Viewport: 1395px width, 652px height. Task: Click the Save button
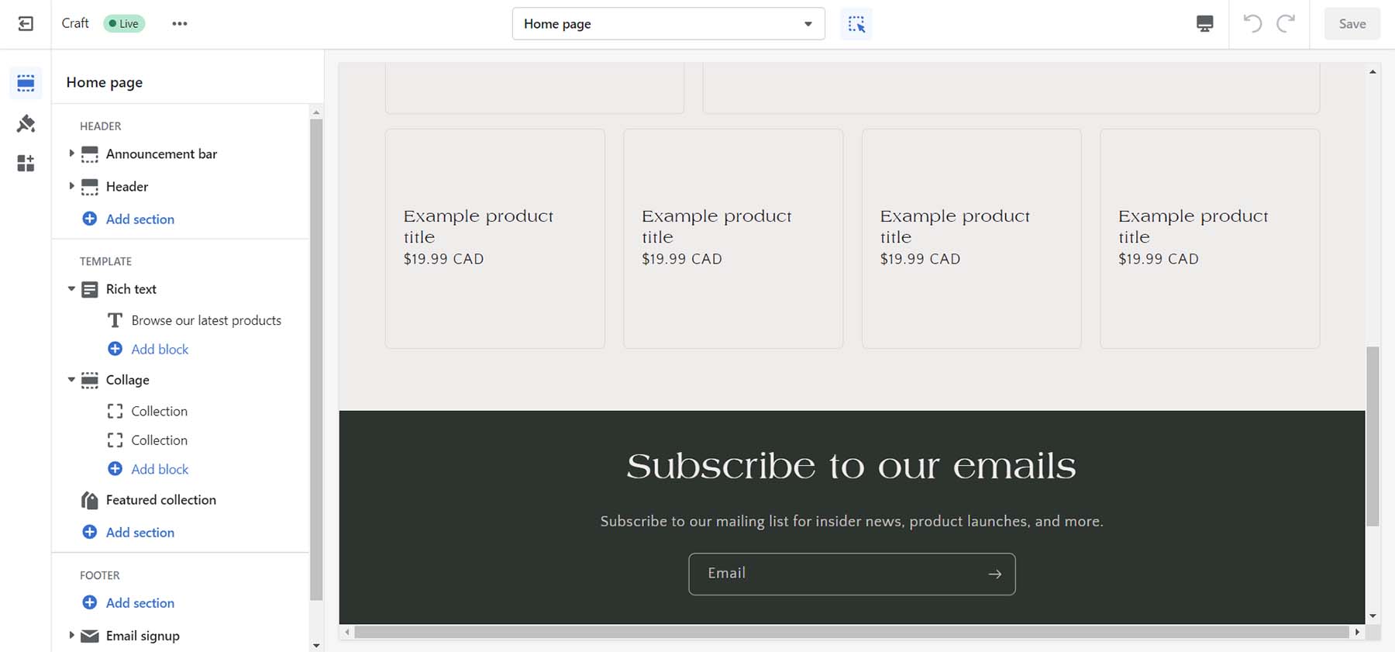click(x=1352, y=24)
